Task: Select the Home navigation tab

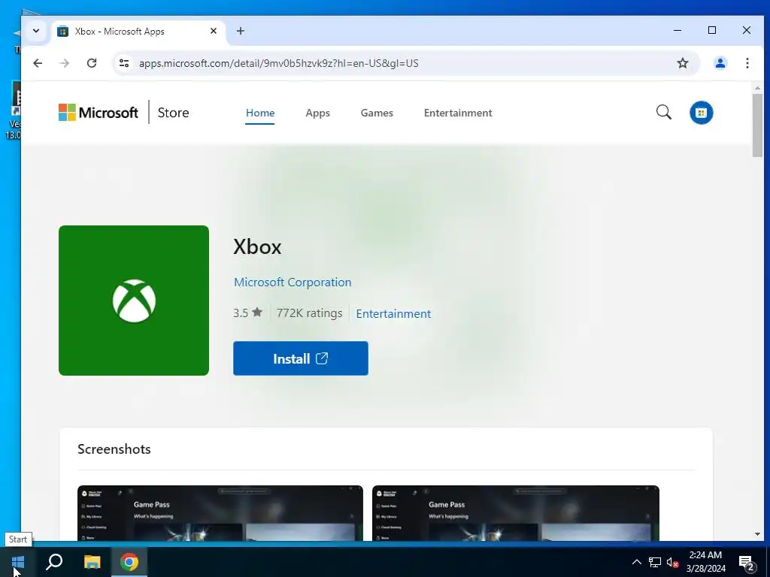Action: click(259, 113)
